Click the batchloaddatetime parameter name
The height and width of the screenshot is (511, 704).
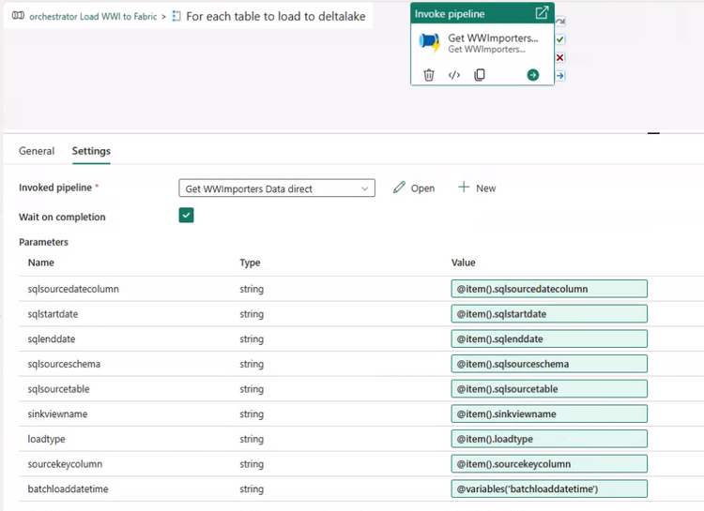[x=68, y=489]
